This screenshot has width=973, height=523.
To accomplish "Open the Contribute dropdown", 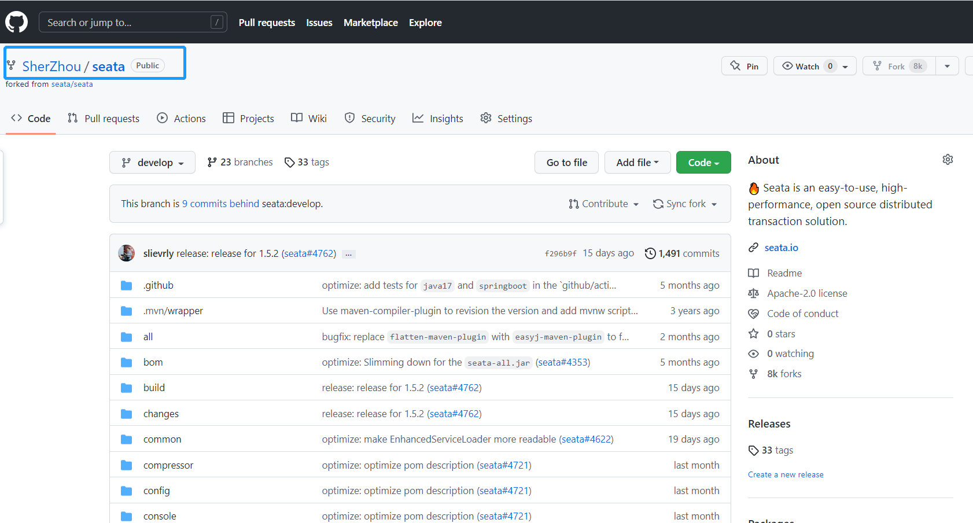I will coord(603,204).
